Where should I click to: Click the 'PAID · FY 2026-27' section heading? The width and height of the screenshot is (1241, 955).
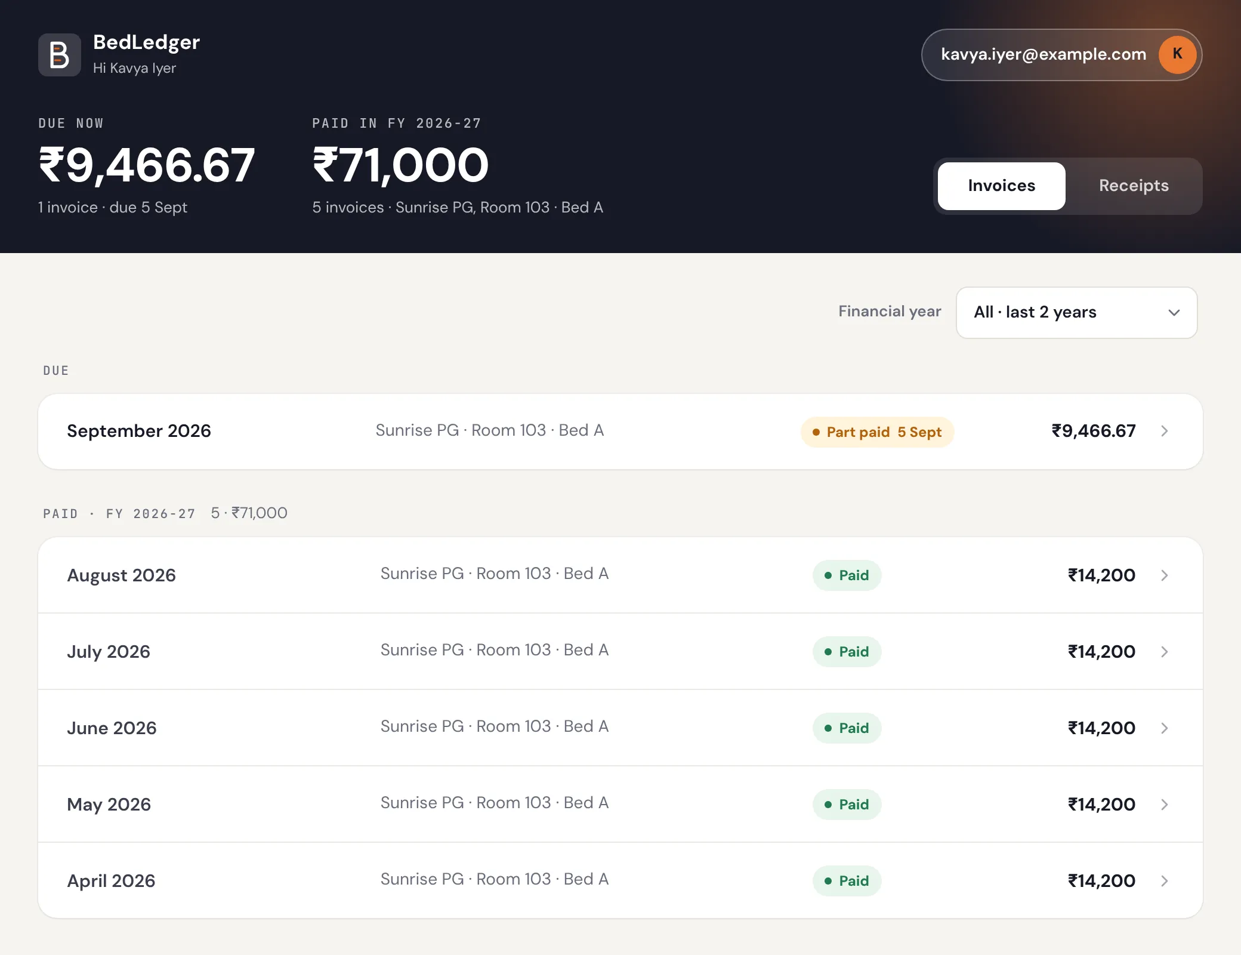(119, 514)
